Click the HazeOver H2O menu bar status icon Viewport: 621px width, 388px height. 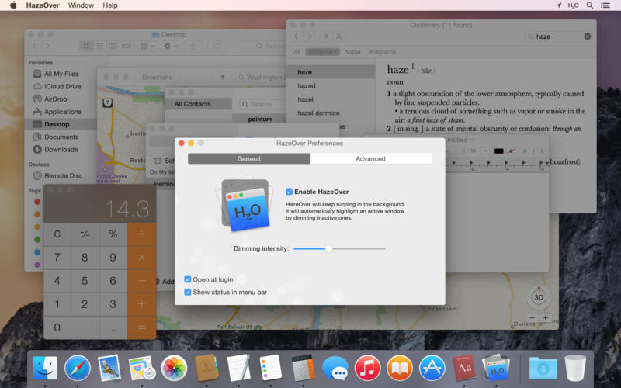pyautogui.click(x=573, y=5)
